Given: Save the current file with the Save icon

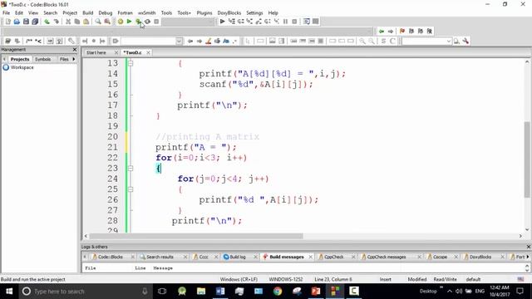Looking at the screenshot, I should (x=26, y=22).
